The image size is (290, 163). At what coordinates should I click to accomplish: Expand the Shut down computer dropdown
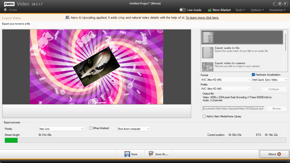[134, 129]
